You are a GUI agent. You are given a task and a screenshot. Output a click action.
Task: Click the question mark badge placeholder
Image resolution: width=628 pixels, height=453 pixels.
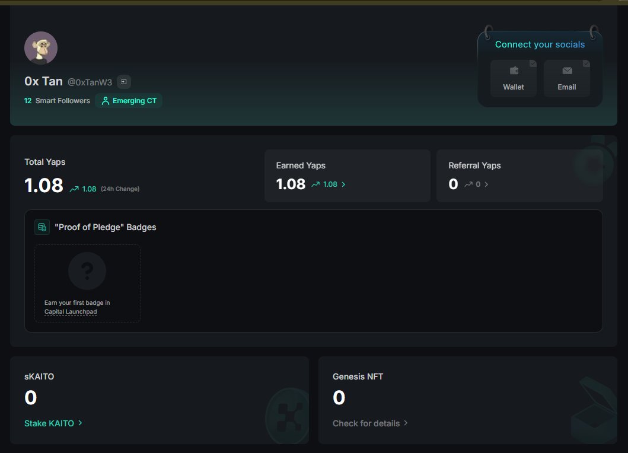click(x=87, y=271)
